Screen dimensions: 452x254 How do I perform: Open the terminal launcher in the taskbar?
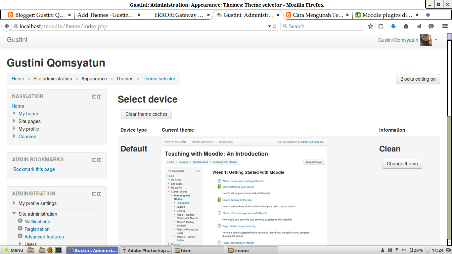58,250
